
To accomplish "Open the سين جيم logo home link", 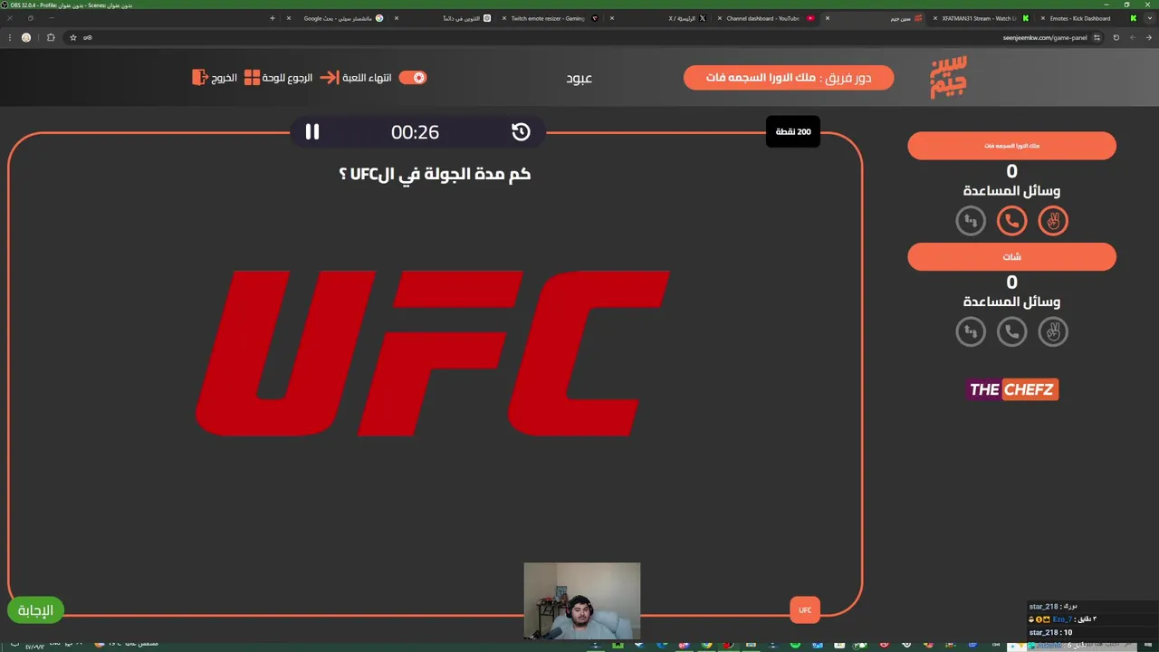I will (x=948, y=77).
